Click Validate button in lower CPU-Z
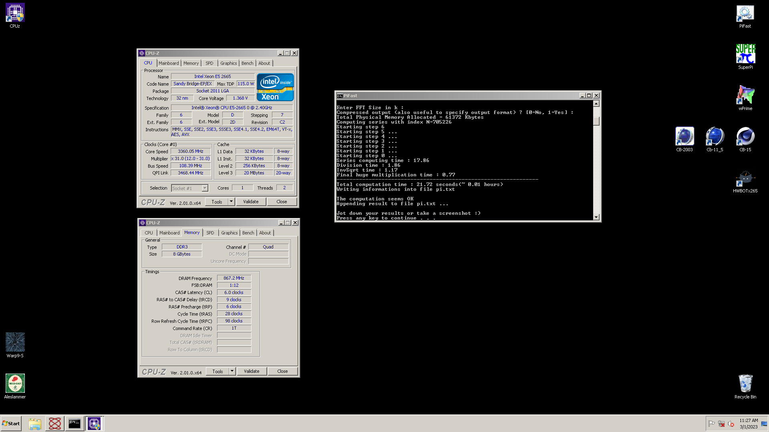Screen dimensions: 769x432 (252, 372)
